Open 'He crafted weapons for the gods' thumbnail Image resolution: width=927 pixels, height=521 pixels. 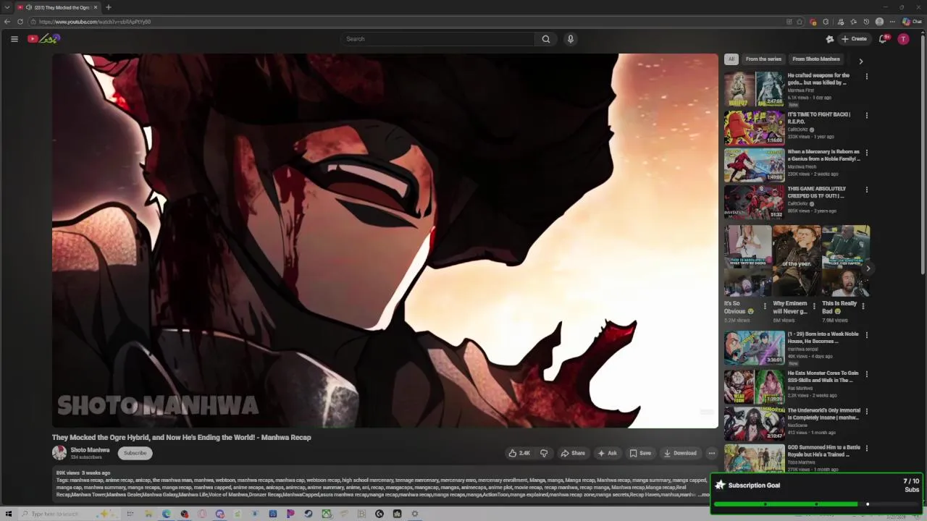[x=754, y=89]
